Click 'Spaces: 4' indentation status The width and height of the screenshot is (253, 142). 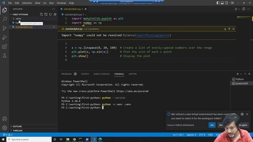click(191, 135)
